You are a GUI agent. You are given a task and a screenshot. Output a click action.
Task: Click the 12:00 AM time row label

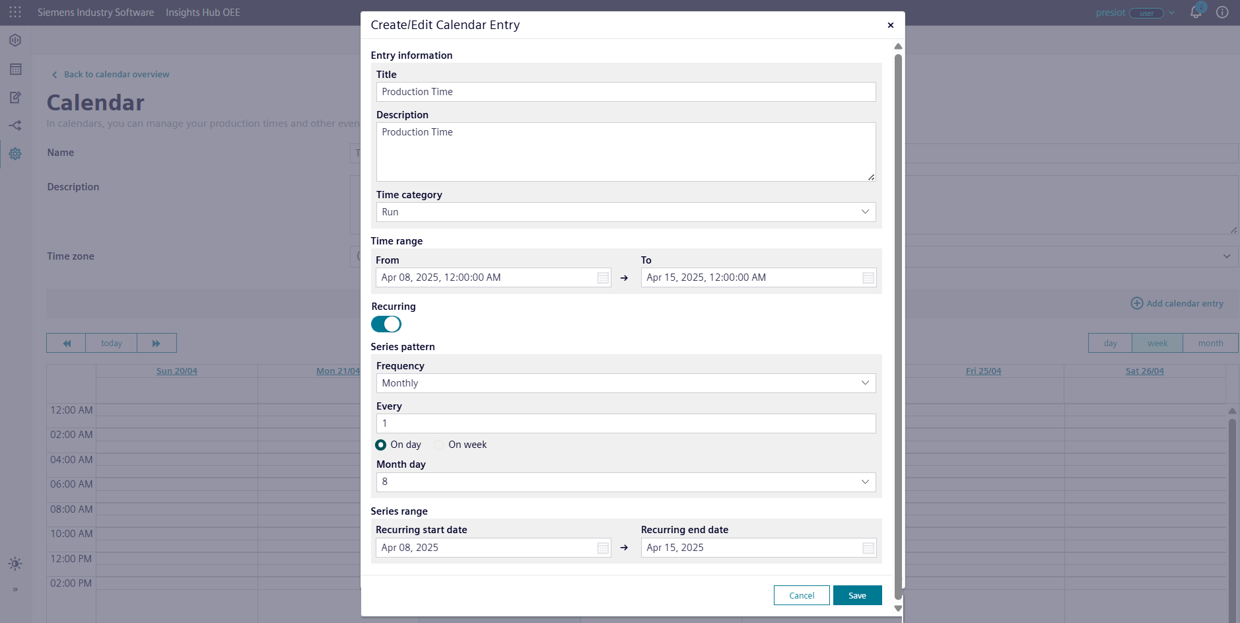71,410
